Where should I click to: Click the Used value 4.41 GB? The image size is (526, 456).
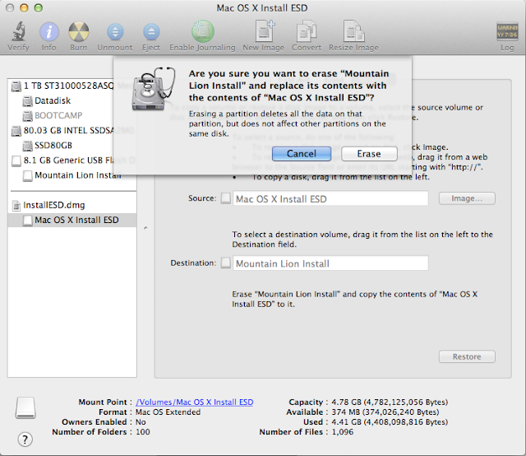390,421
